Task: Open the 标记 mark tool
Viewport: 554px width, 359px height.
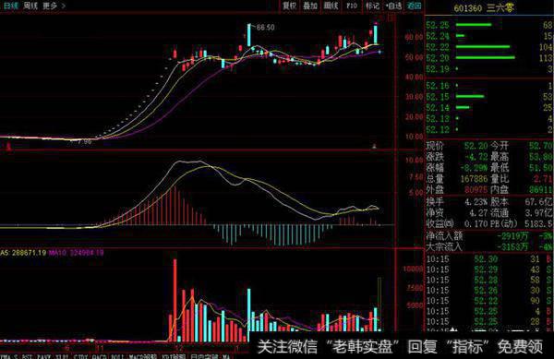Action: tap(373, 6)
